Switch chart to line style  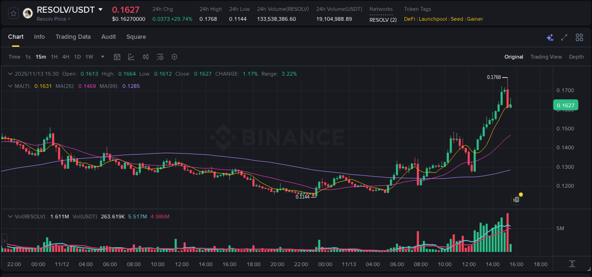pyautogui.click(x=131, y=57)
